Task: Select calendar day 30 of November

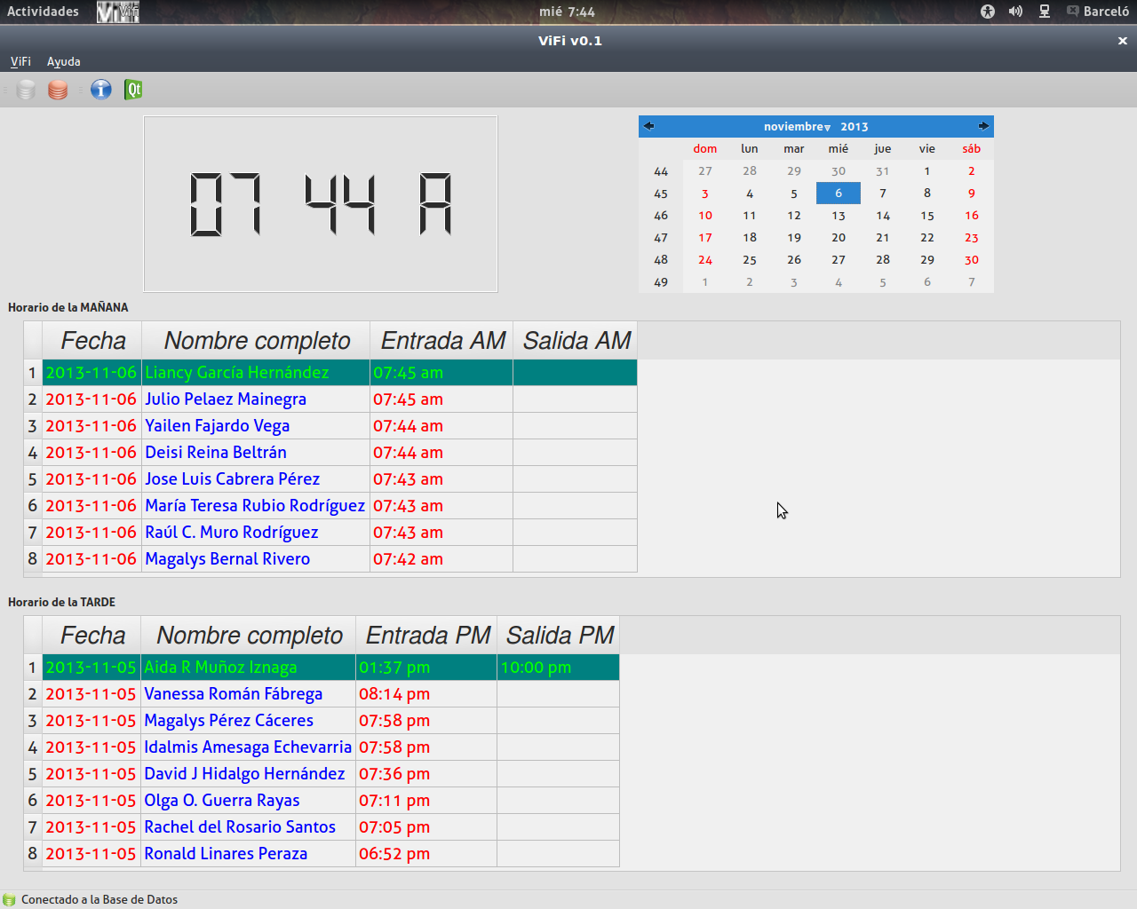Action: coord(972,260)
